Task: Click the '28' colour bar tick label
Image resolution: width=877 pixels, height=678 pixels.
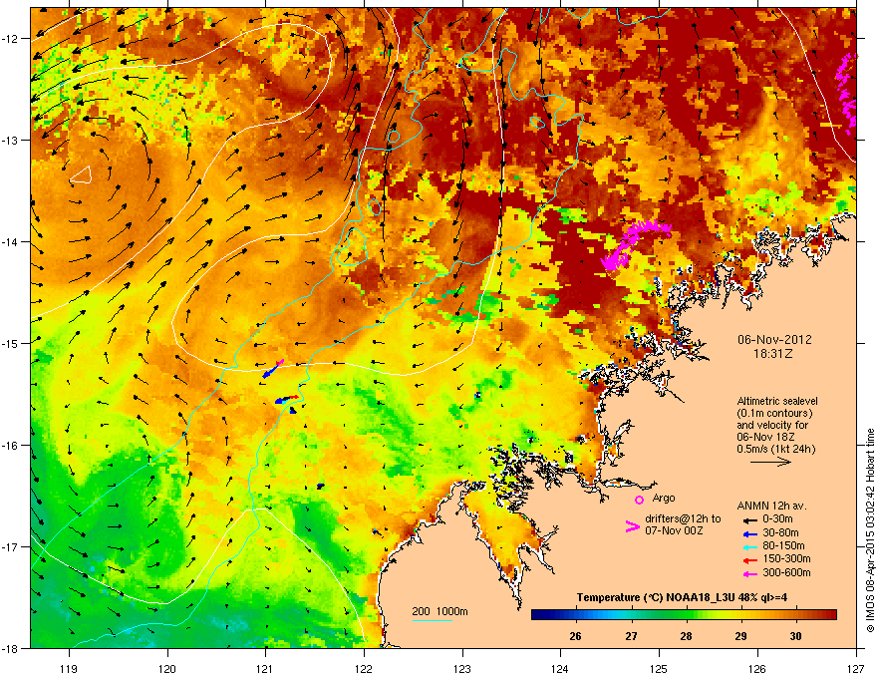Action: (x=686, y=636)
